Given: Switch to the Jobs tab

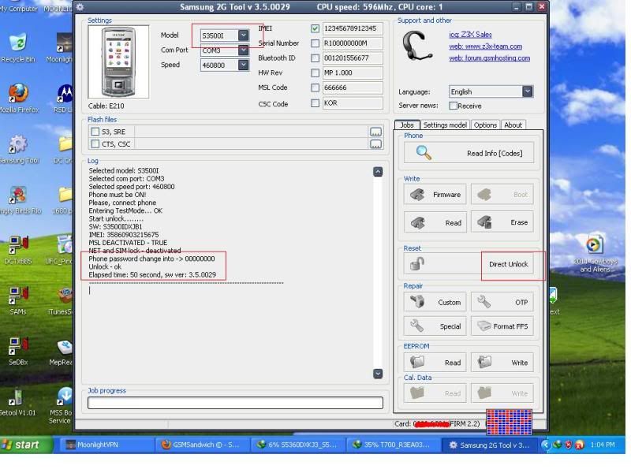Looking at the screenshot, I should (407, 125).
